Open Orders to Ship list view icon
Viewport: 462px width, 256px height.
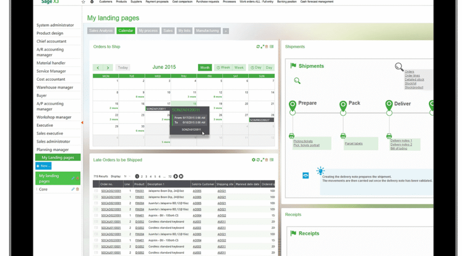pyautogui.click(x=272, y=47)
